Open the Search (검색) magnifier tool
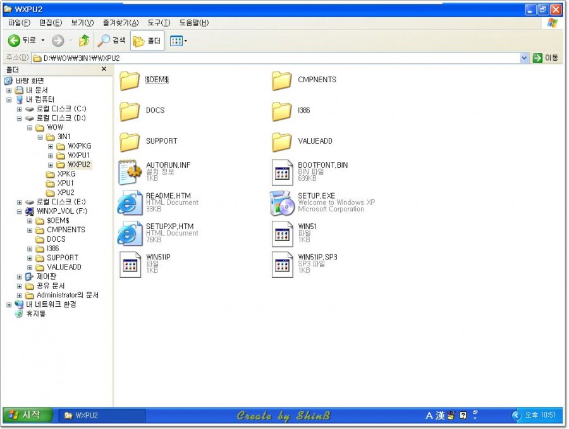Screen dimensions: 569x429 click(x=111, y=40)
